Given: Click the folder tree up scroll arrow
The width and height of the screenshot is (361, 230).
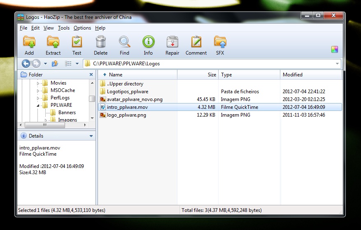Looking at the screenshot, I should coord(92,83).
